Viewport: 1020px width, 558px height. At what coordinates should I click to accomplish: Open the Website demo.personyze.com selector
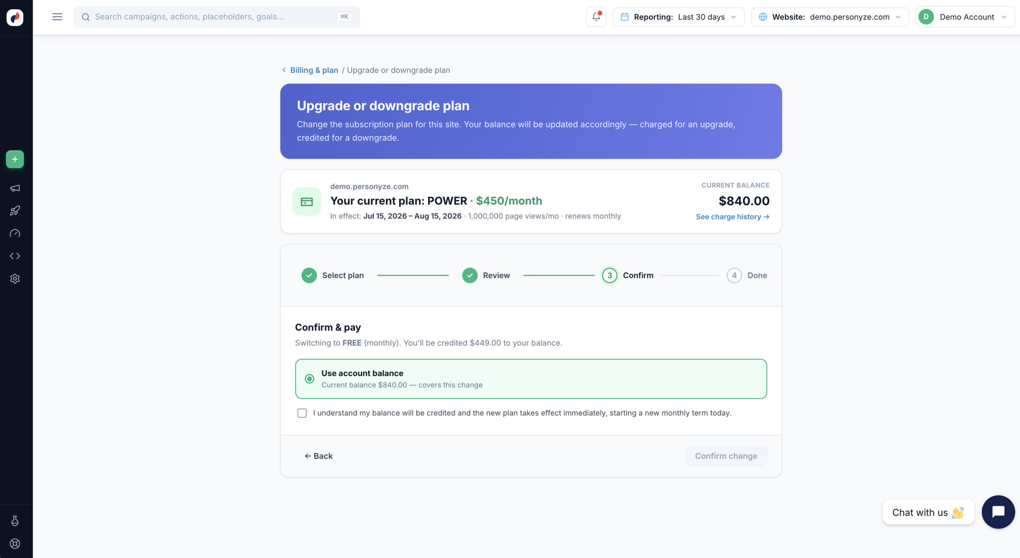pyautogui.click(x=830, y=17)
